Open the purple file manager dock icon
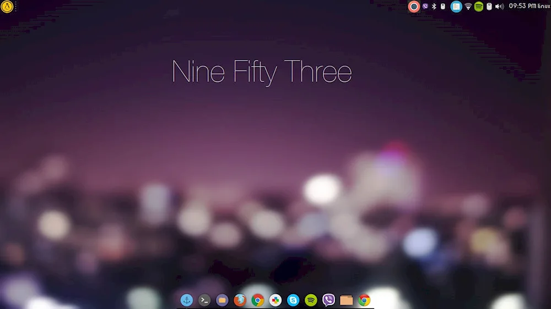 [x=222, y=300]
